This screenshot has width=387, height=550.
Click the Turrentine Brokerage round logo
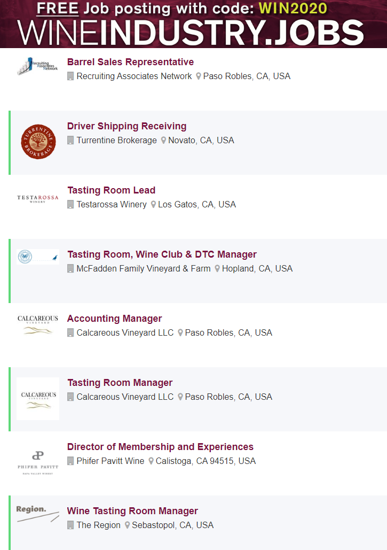(x=38, y=142)
